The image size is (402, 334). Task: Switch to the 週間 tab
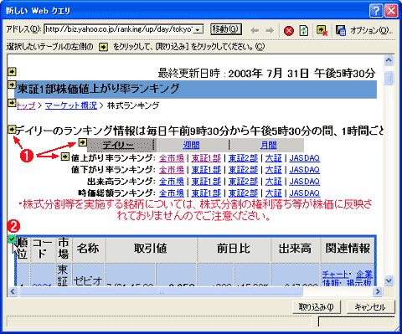point(191,145)
